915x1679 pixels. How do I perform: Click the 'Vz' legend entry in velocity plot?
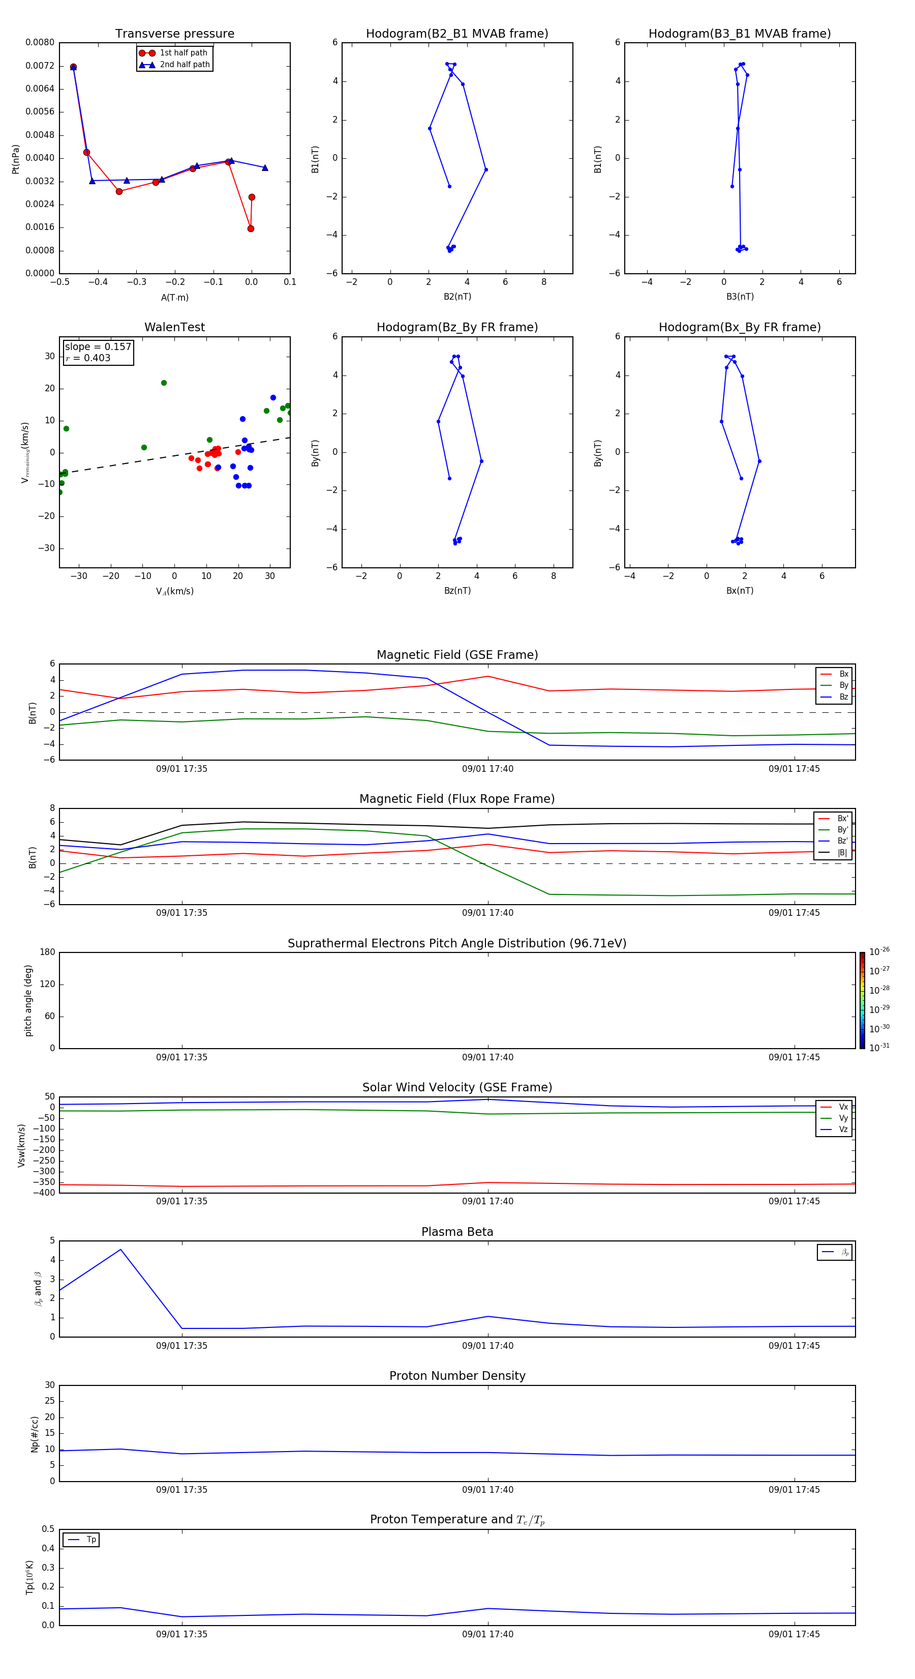pyautogui.click(x=834, y=1130)
